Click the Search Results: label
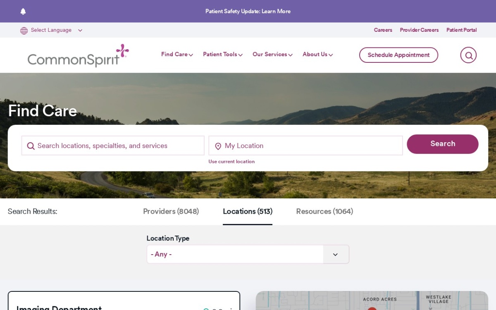The width and height of the screenshot is (496, 310). [33, 212]
